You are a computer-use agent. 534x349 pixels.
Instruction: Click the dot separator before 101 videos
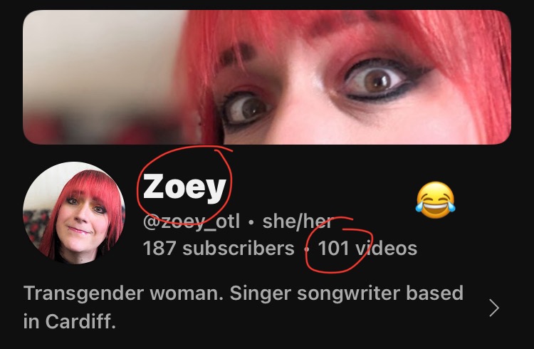coord(306,249)
